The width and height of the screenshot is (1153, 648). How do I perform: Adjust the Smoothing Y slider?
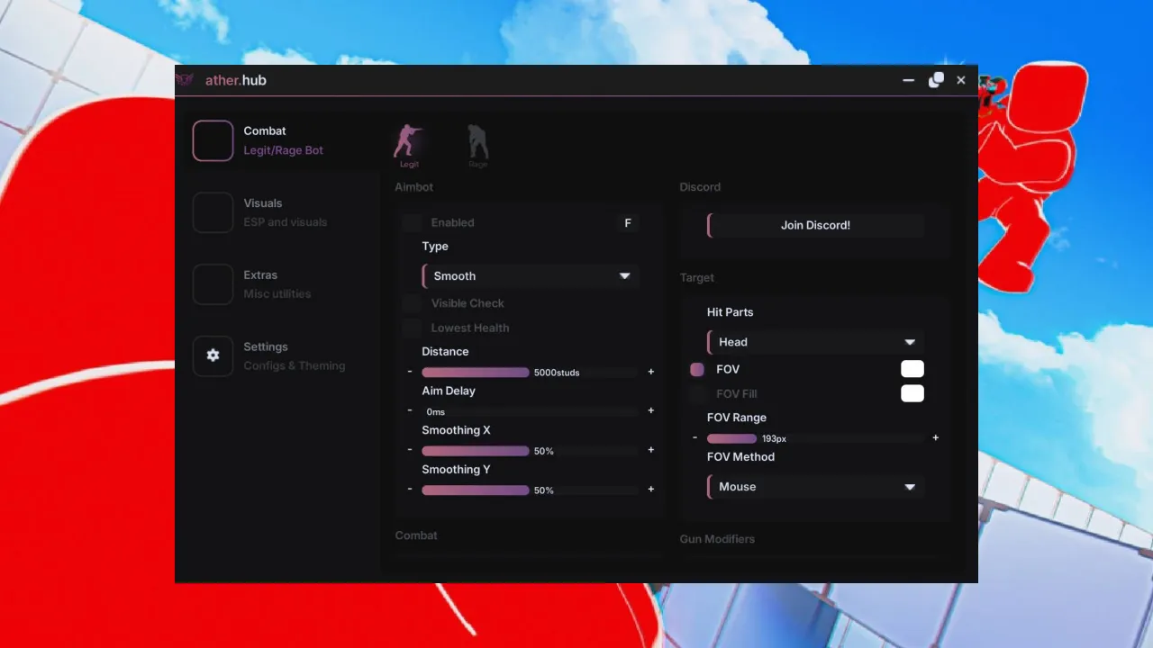coord(531,490)
